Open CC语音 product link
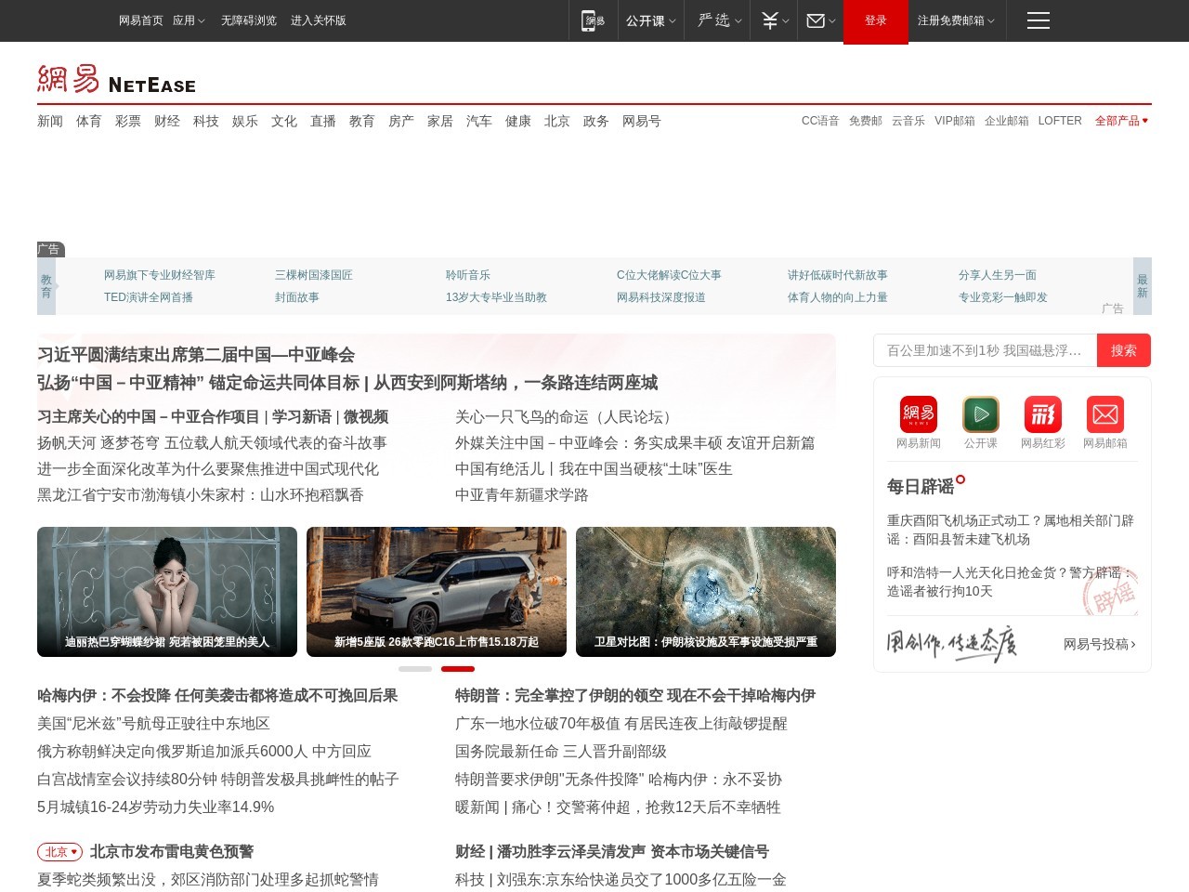The height and width of the screenshot is (892, 1189). (x=820, y=121)
